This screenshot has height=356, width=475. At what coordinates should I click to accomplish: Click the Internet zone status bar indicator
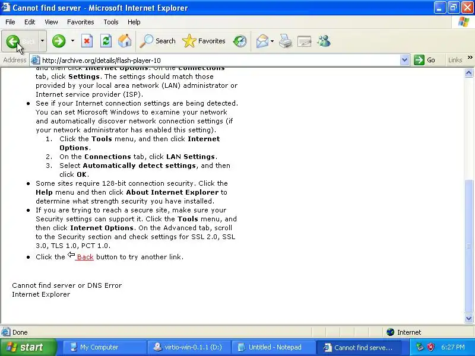404,332
